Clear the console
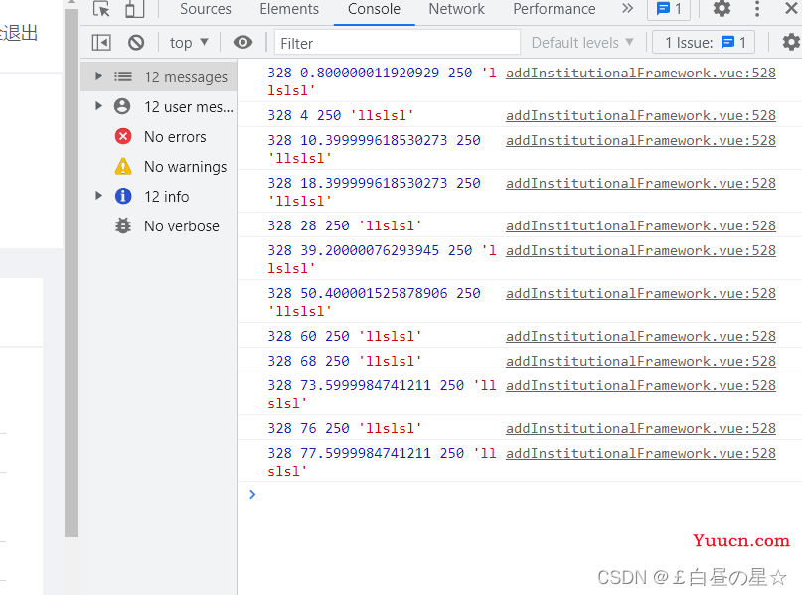The height and width of the screenshot is (595, 802). [136, 43]
